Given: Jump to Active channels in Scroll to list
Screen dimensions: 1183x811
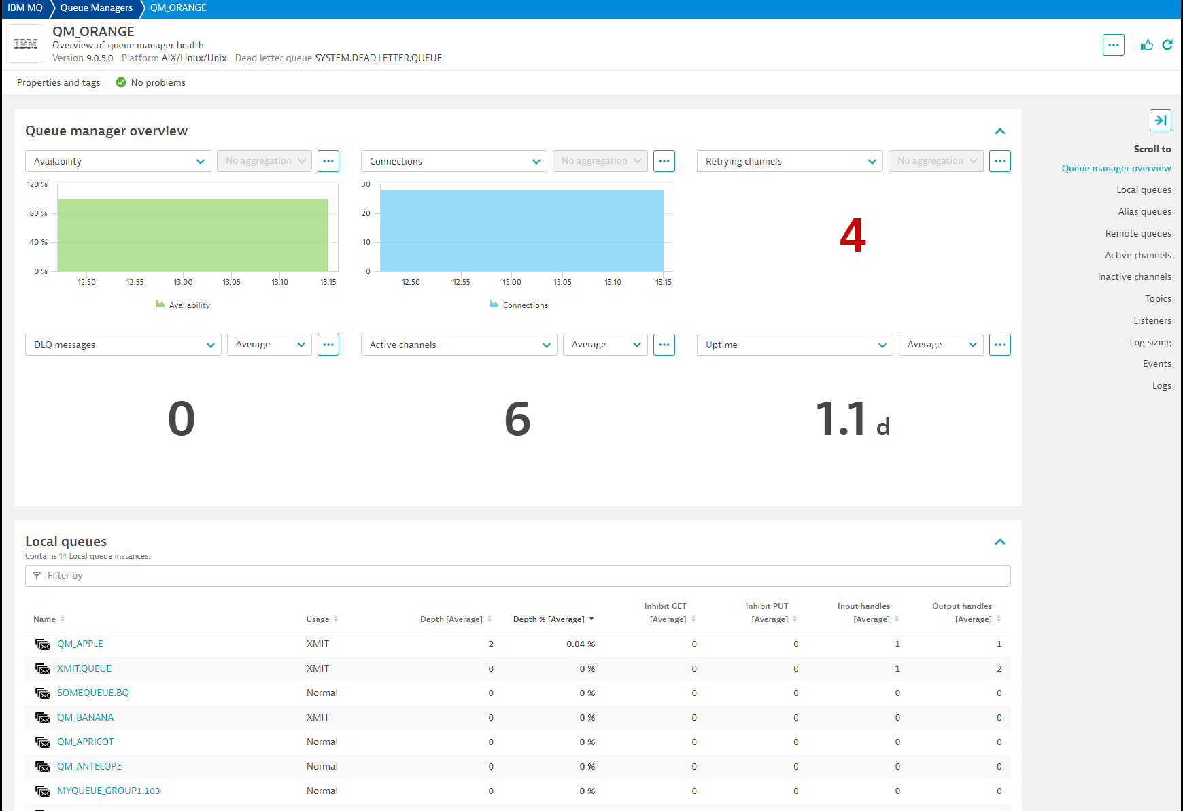Looking at the screenshot, I should click(x=1137, y=256).
